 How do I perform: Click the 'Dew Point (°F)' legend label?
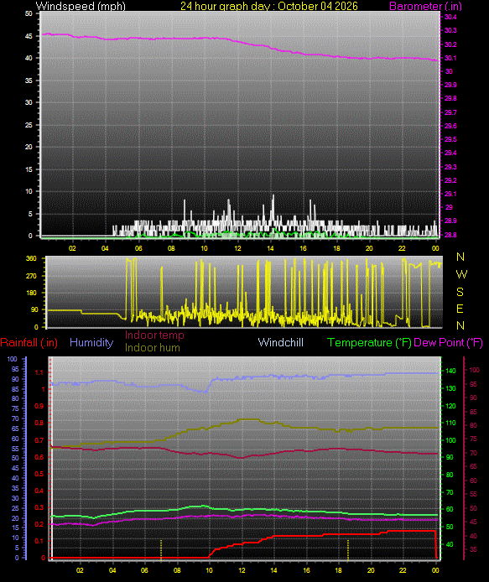(x=448, y=343)
